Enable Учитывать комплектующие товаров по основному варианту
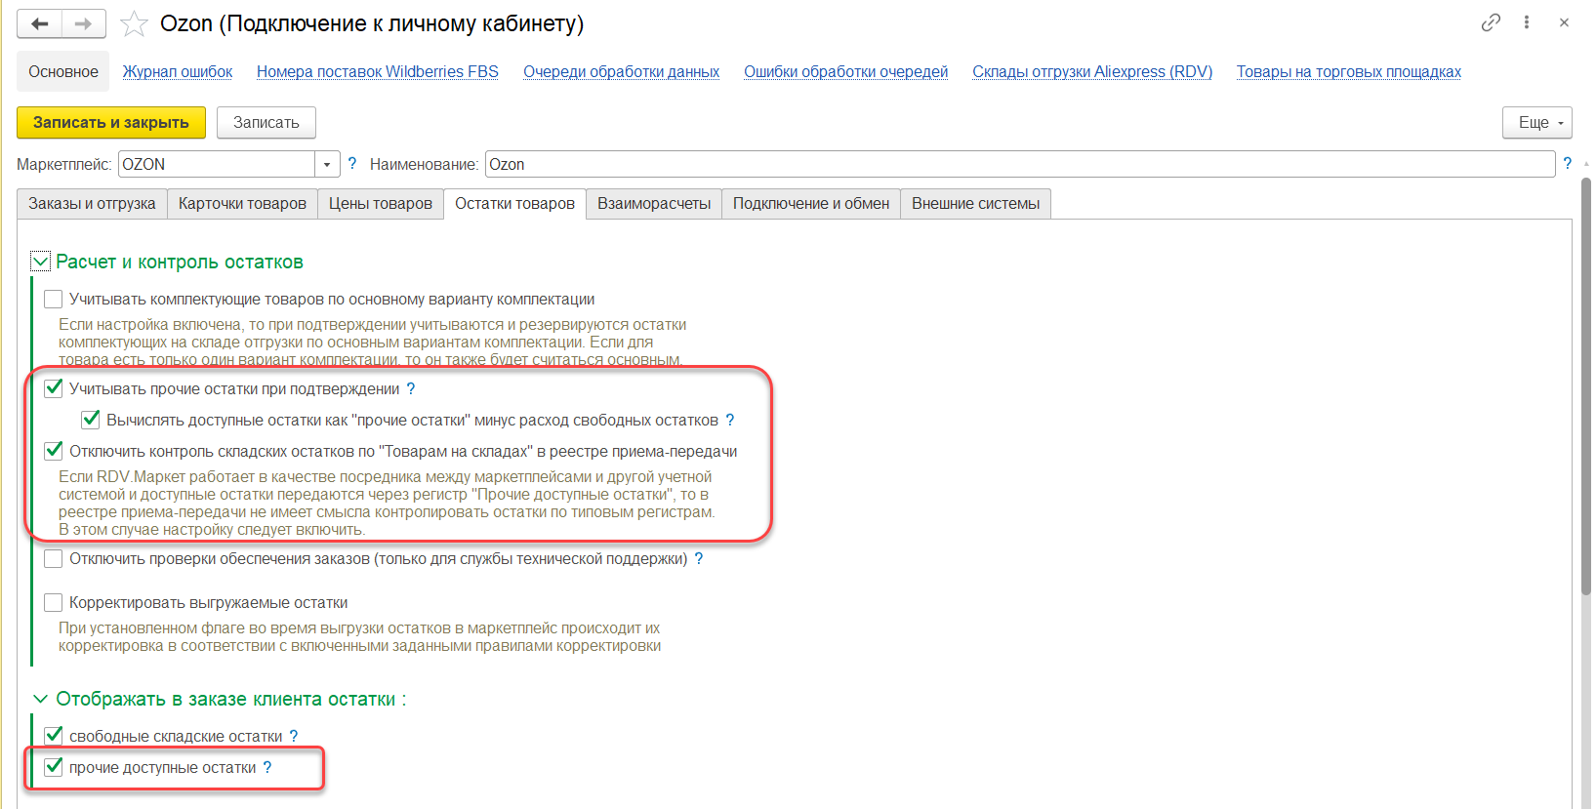The height and width of the screenshot is (809, 1596). click(54, 299)
